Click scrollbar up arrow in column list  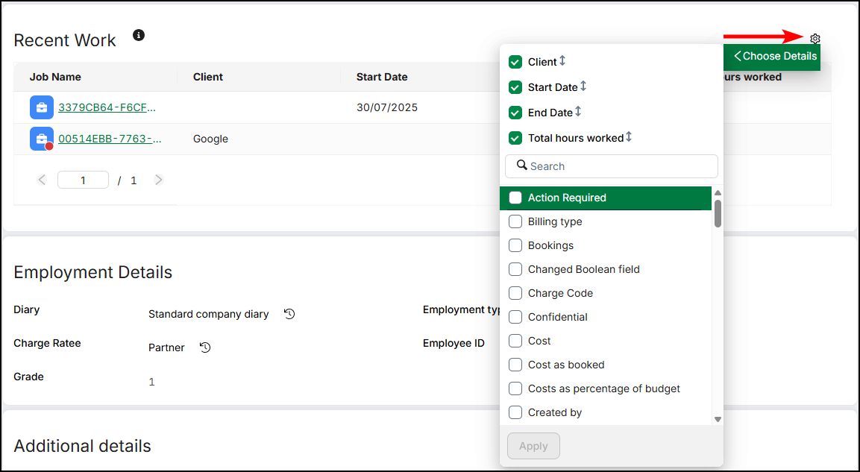pyautogui.click(x=718, y=193)
